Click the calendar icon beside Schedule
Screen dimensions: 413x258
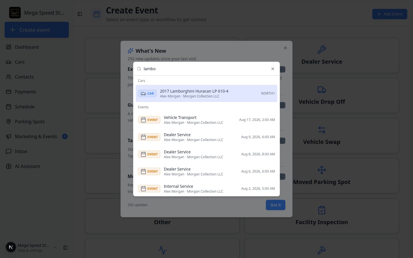9,107
